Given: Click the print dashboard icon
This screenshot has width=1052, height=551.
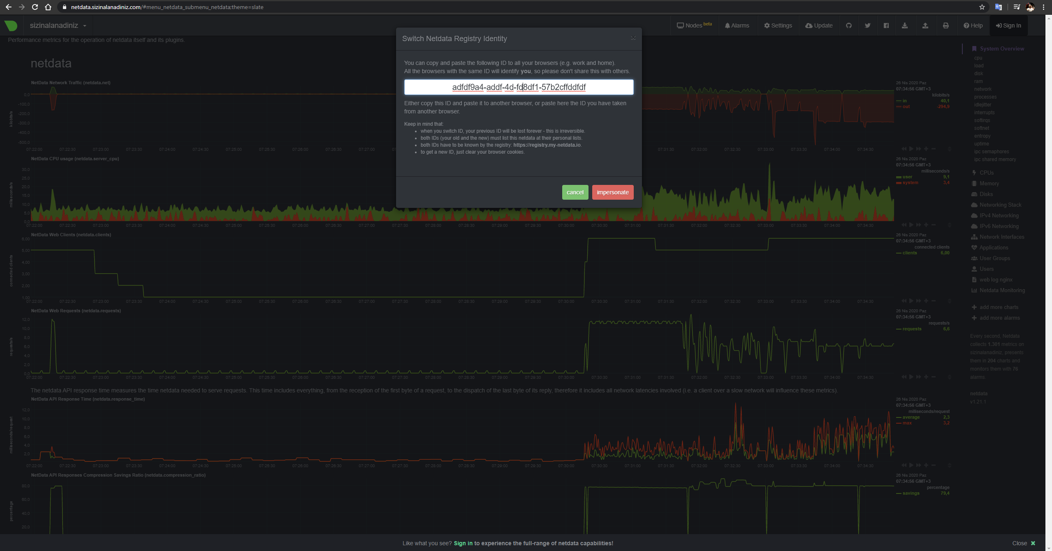Looking at the screenshot, I should 945,25.
